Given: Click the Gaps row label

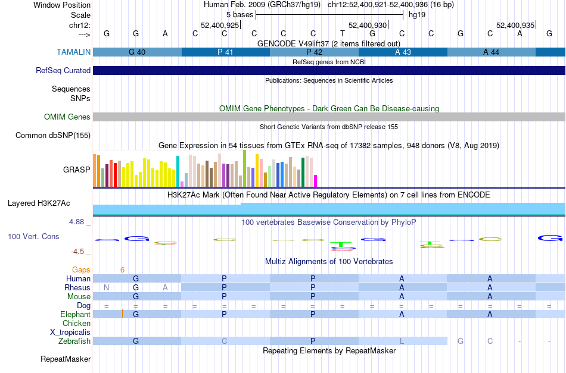Looking at the screenshot, I should click(81, 269).
